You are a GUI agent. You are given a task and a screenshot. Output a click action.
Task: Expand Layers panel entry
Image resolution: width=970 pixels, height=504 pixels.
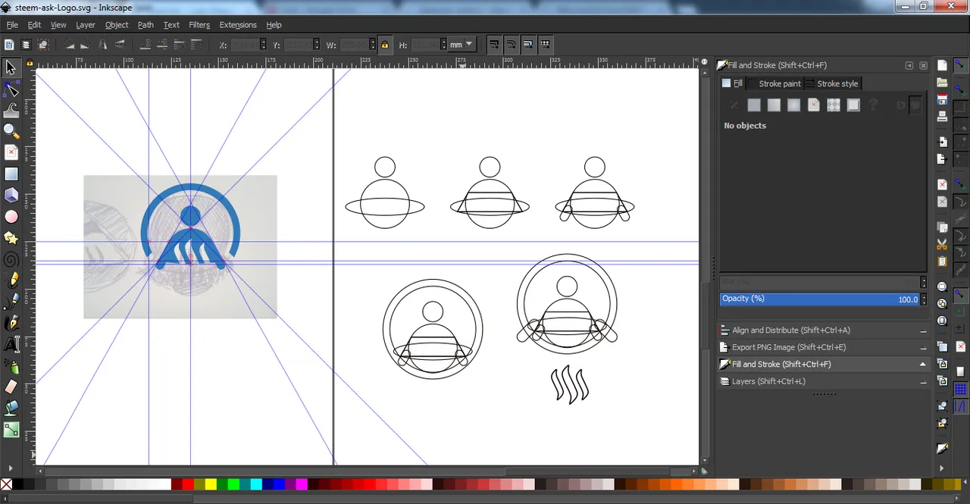(824, 381)
